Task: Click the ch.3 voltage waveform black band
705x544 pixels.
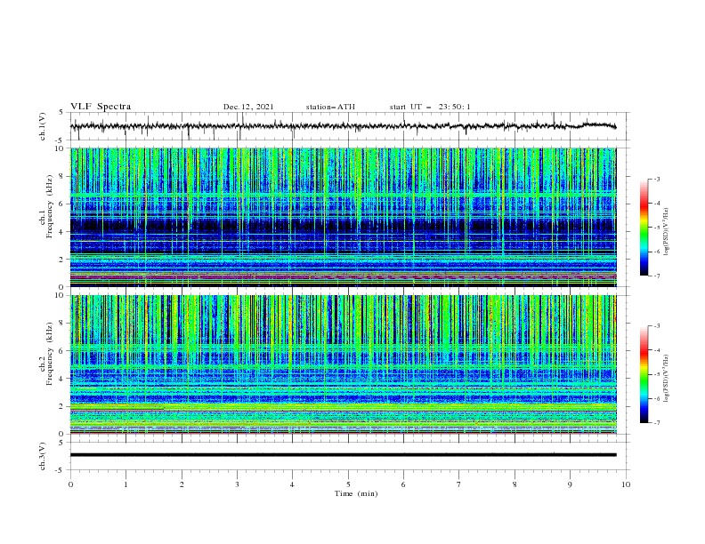Action: click(x=344, y=455)
